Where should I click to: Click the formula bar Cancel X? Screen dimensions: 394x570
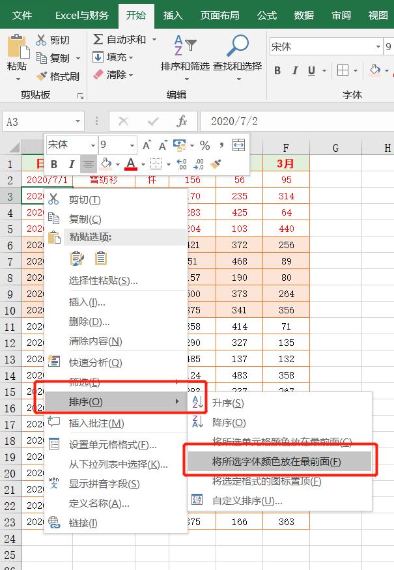(124, 121)
